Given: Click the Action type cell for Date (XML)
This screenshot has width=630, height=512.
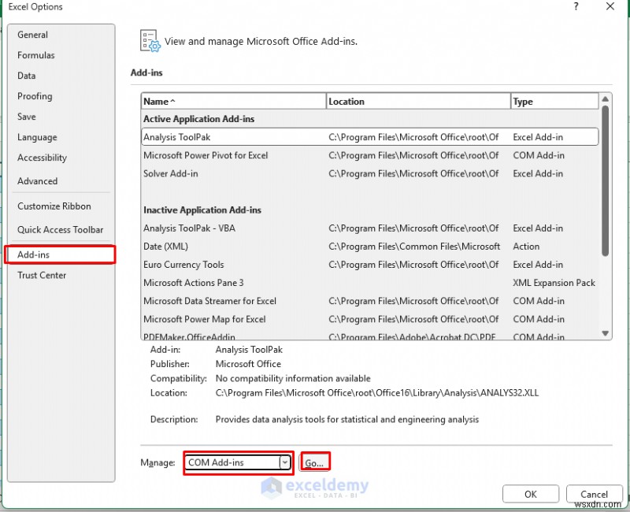Looking at the screenshot, I should (x=526, y=247).
